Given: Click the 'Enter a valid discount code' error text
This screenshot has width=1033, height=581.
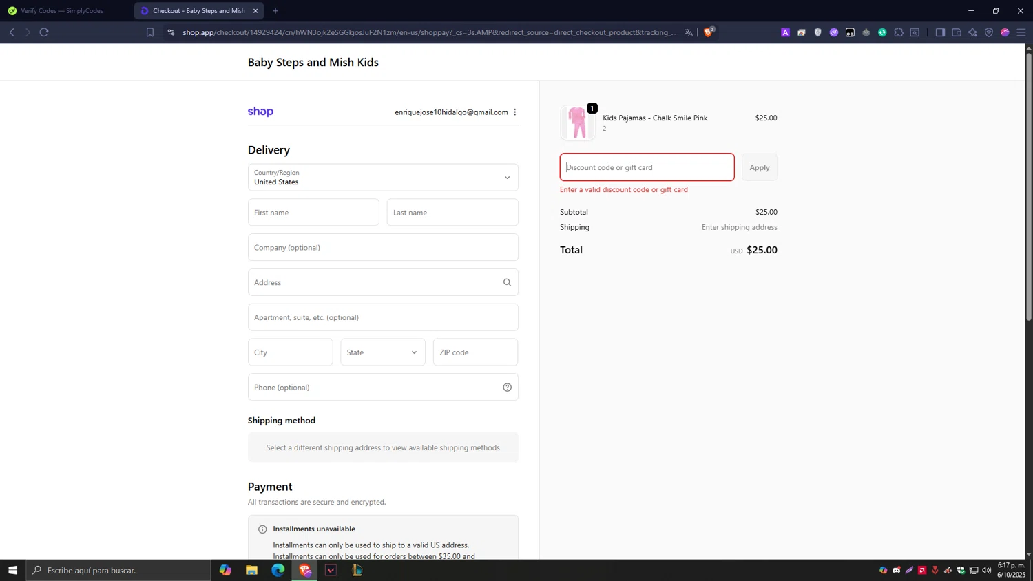Looking at the screenshot, I should (x=624, y=189).
